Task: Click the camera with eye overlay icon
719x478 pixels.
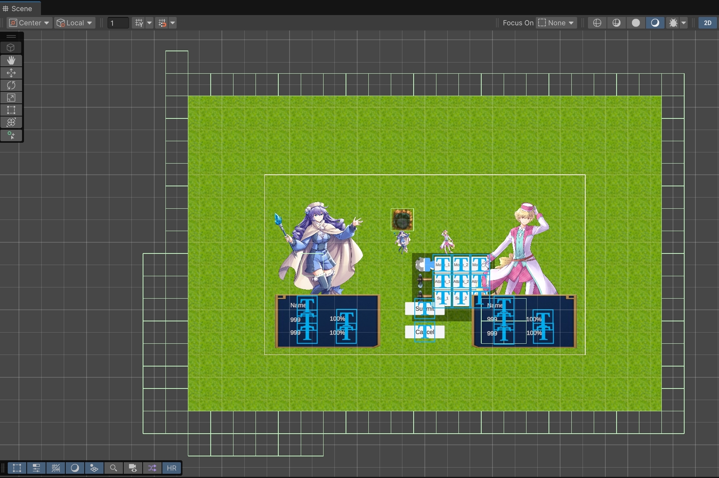Action: pos(133,468)
